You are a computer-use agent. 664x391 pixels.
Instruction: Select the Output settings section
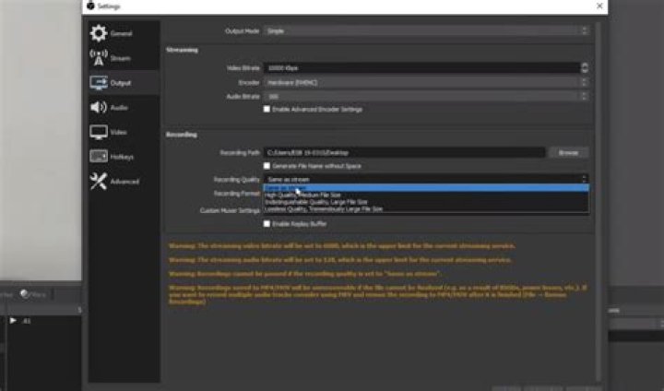(124, 83)
